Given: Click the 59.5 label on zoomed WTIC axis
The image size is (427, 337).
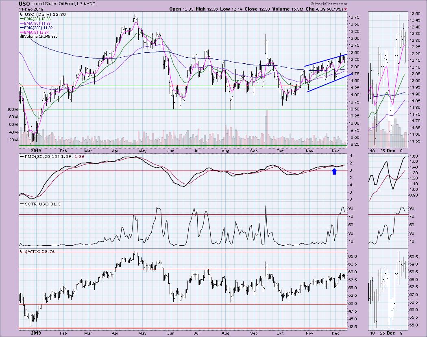Looking at the screenshot, I should coord(414,257).
